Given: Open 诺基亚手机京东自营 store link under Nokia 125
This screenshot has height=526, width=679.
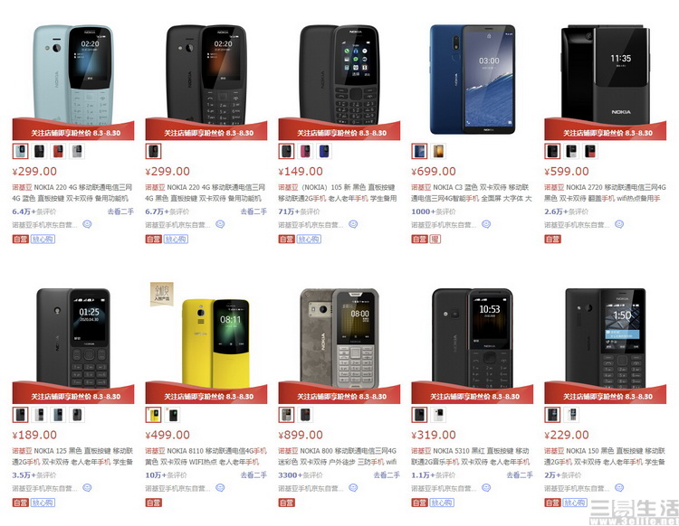Looking at the screenshot, I should click(44, 488).
